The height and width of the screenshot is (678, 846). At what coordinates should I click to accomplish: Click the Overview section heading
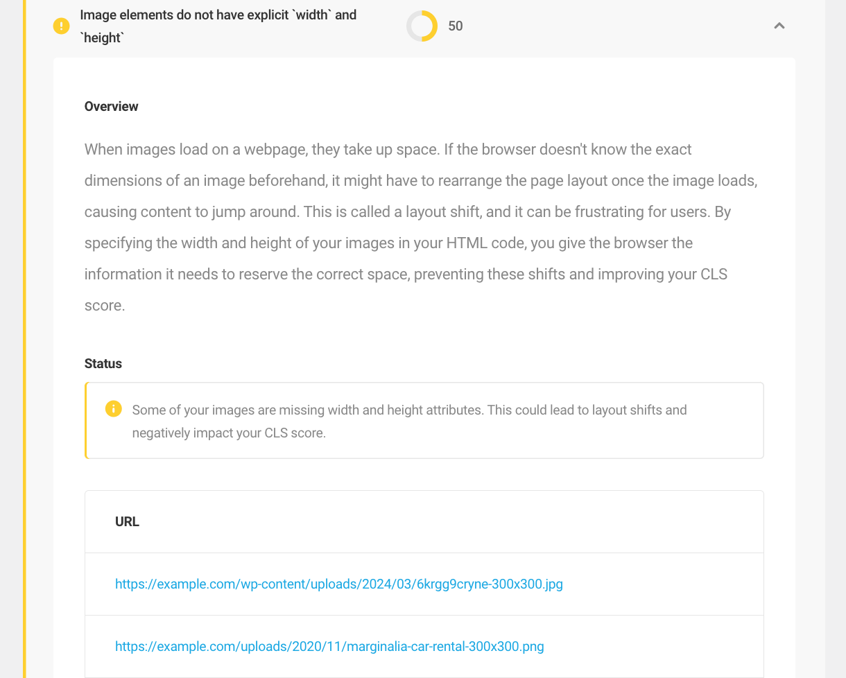tap(112, 106)
